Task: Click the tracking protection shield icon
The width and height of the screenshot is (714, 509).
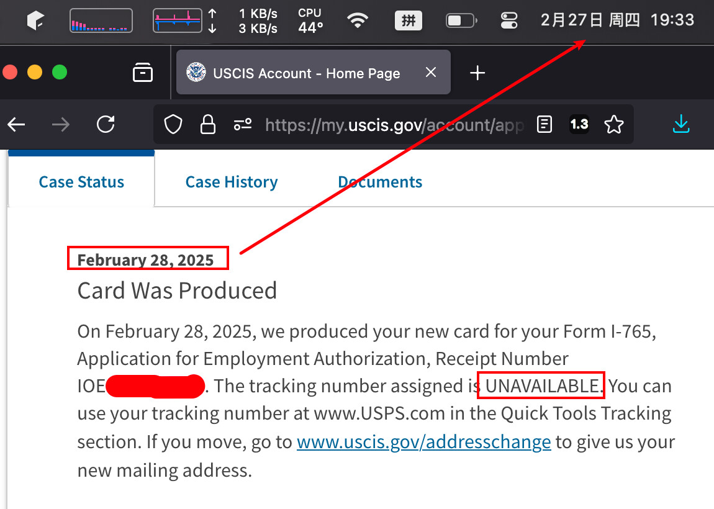Action: coord(173,125)
